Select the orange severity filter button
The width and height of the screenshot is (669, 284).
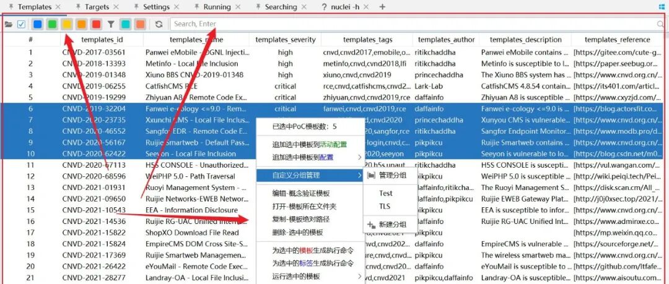82,24
